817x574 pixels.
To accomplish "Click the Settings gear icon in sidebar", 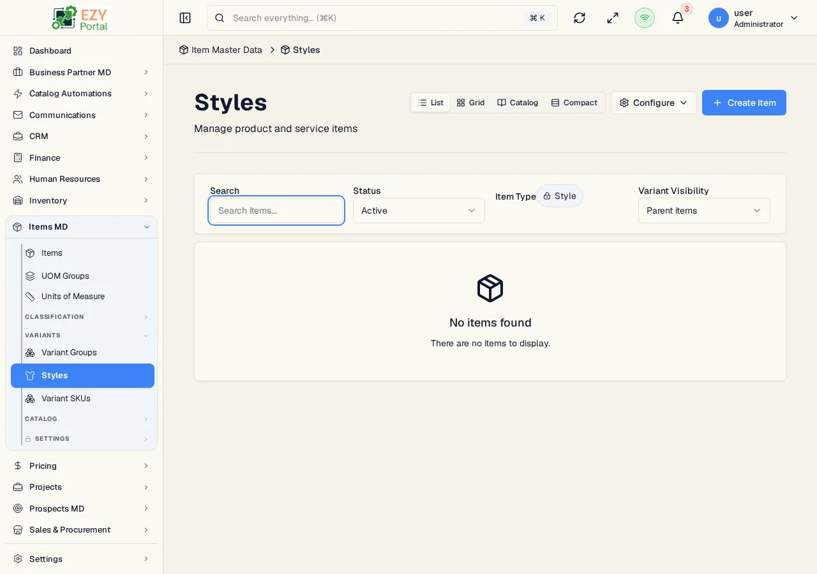I will [x=18, y=559].
